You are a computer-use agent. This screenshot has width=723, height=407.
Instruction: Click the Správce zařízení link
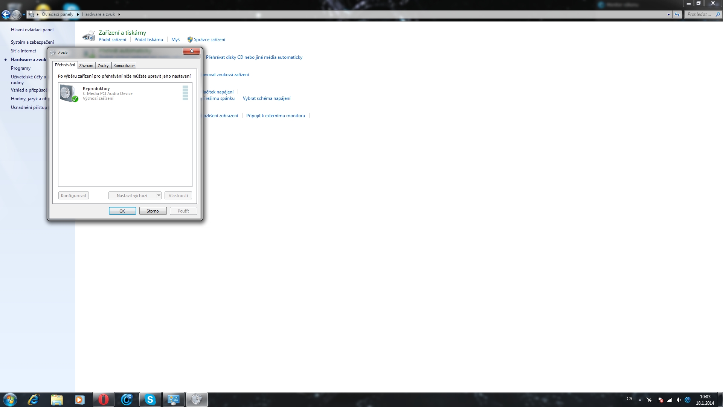pos(209,40)
